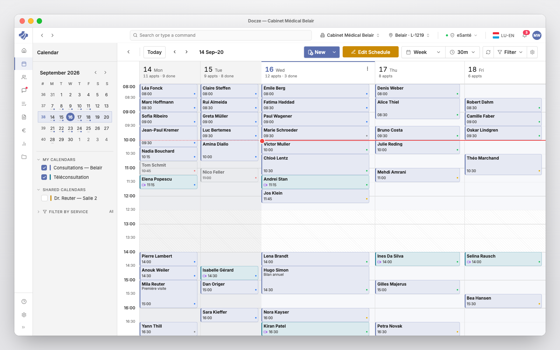Open sidebar Settings gear icon
This screenshot has height=350, width=560.
(24, 315)
